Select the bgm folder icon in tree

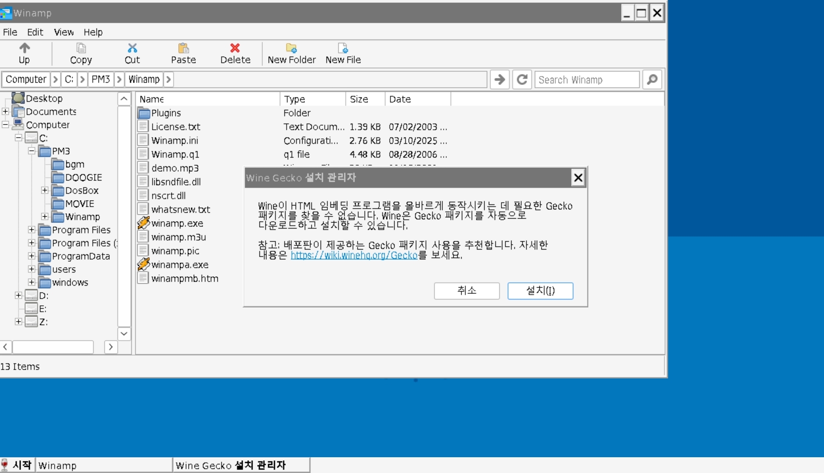(58, 164)
